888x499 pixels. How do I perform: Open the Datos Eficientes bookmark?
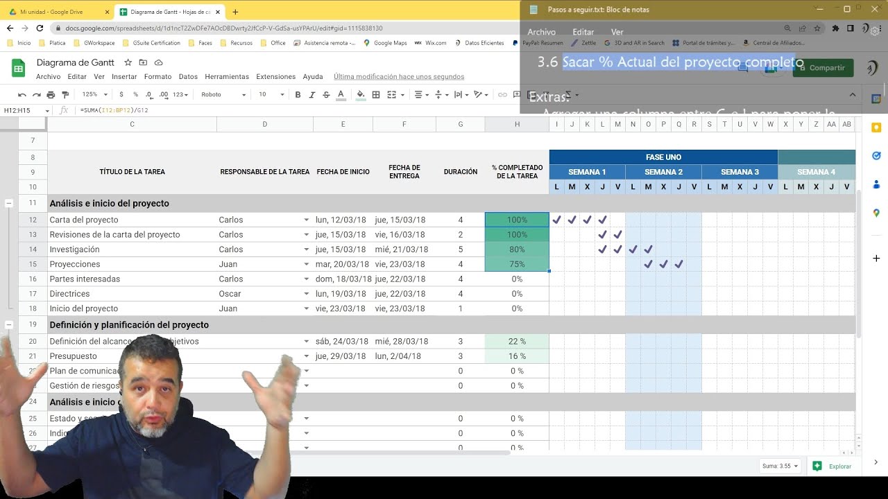click(479, 43)
